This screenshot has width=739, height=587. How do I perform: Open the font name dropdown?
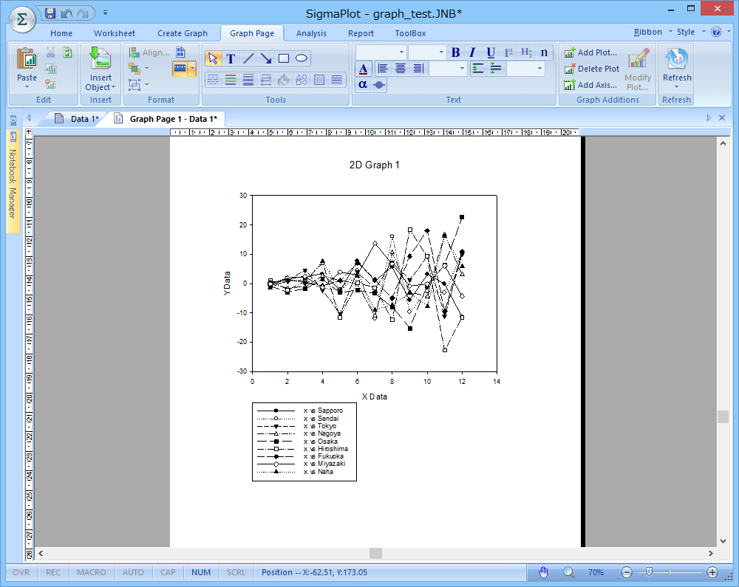[402, 52]
